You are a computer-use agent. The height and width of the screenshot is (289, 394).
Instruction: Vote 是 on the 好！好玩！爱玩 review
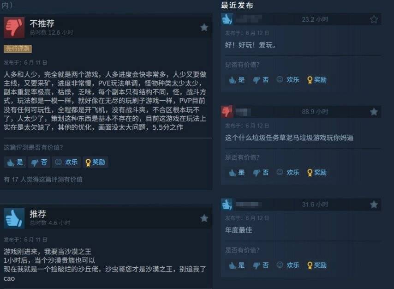point(237,80)
